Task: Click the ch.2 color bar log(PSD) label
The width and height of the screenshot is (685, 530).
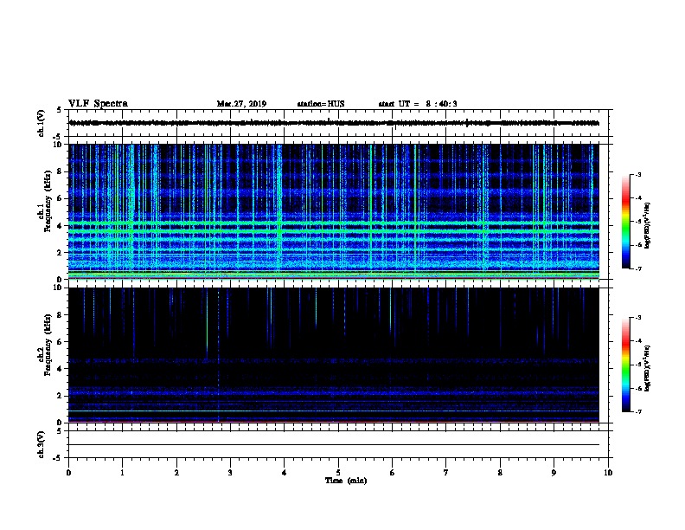Action: (x=647, y=368)
